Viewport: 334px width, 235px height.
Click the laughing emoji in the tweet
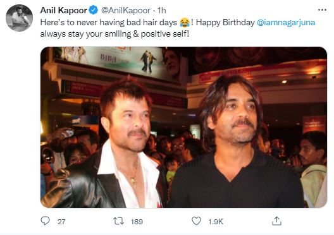pos(185,22)
